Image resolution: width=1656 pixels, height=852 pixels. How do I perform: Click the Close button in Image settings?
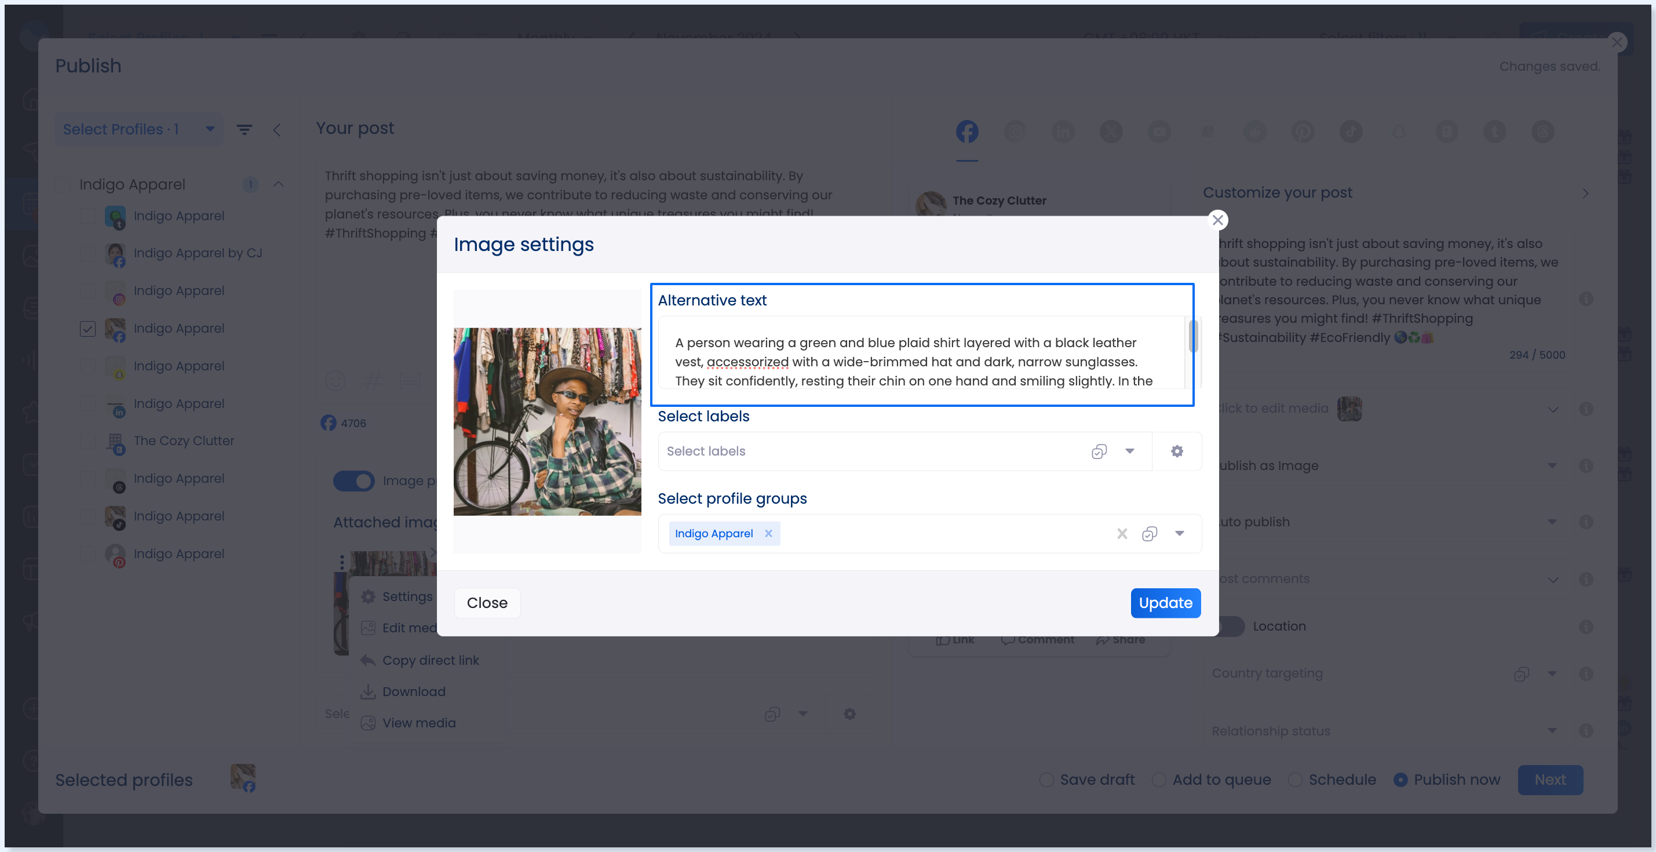pyautogui.click(x=487, y=603)
